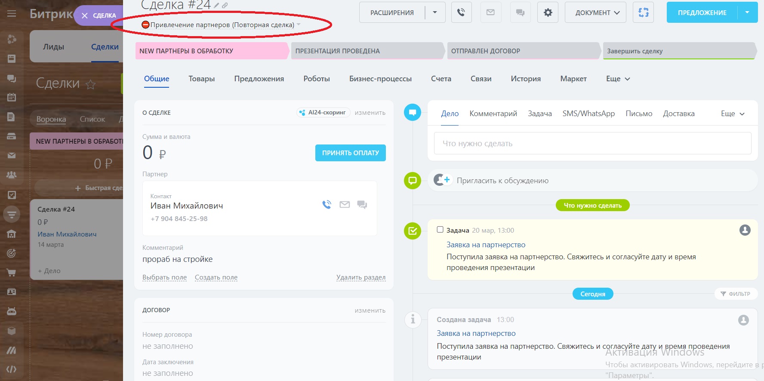764x381 pixels.
Task: Mark task Заявка на партнерство as done
Action: coord(440,230)
